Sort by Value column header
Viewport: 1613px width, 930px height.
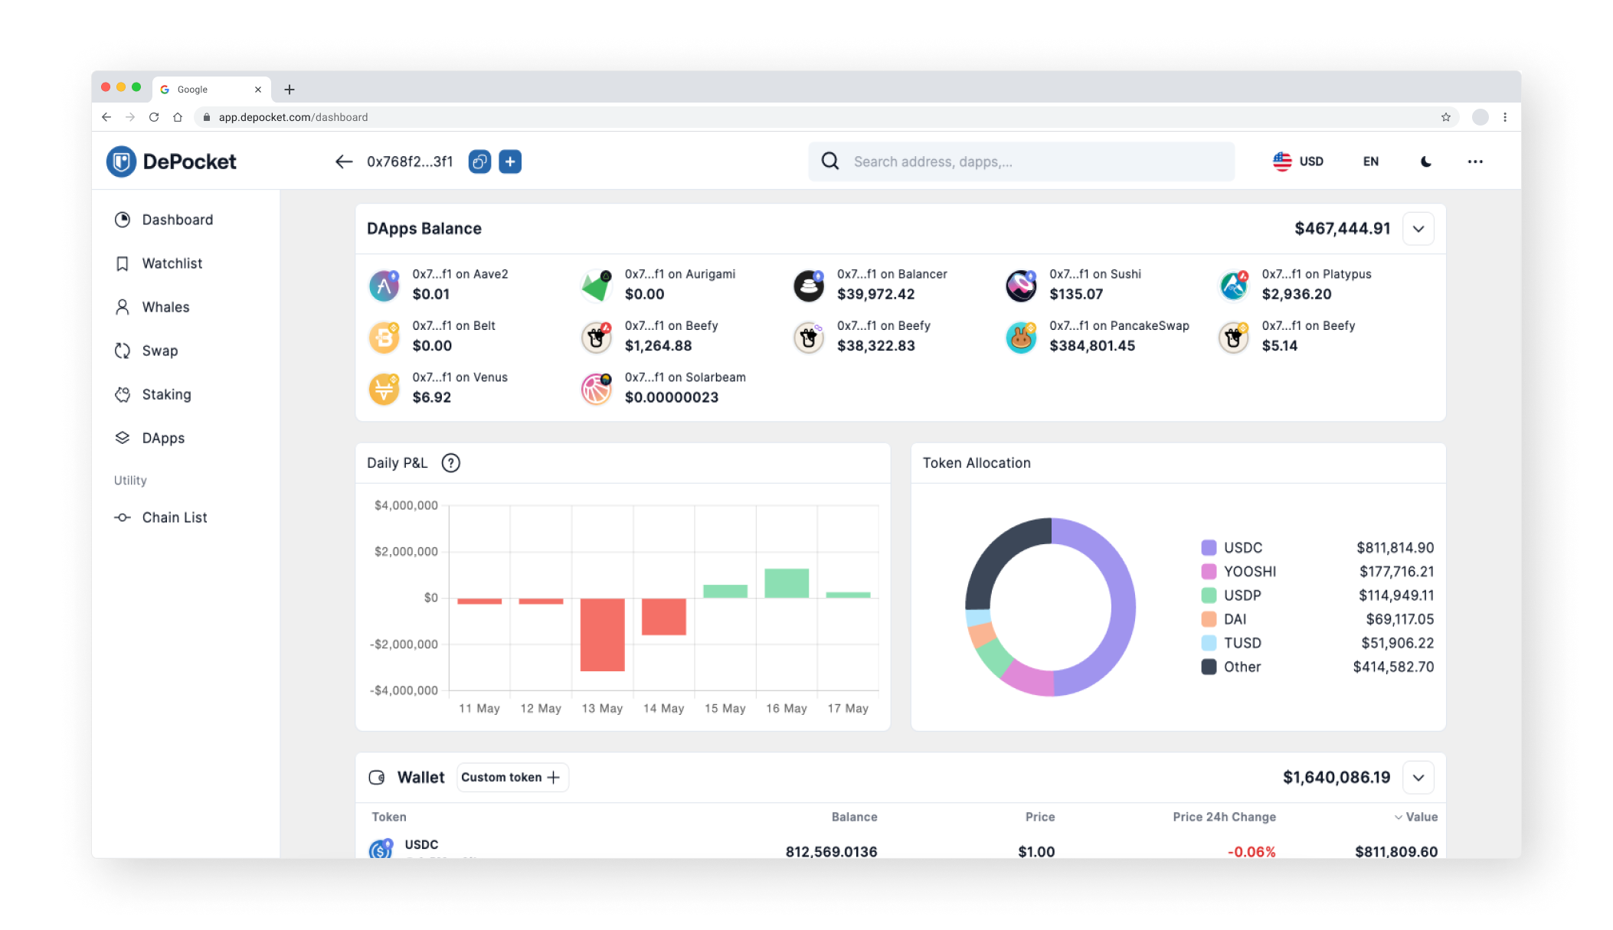pos(1415,817)
